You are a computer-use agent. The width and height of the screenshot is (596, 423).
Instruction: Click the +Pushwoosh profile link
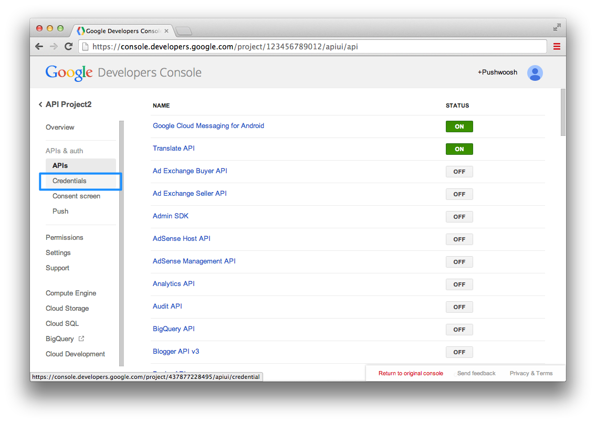pos(498,72)
